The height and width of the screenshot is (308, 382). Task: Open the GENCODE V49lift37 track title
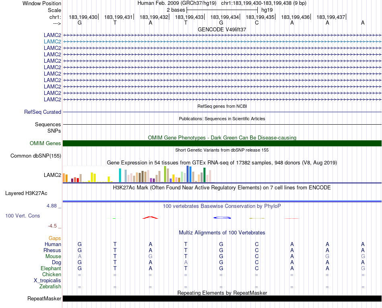click(222, 29)
